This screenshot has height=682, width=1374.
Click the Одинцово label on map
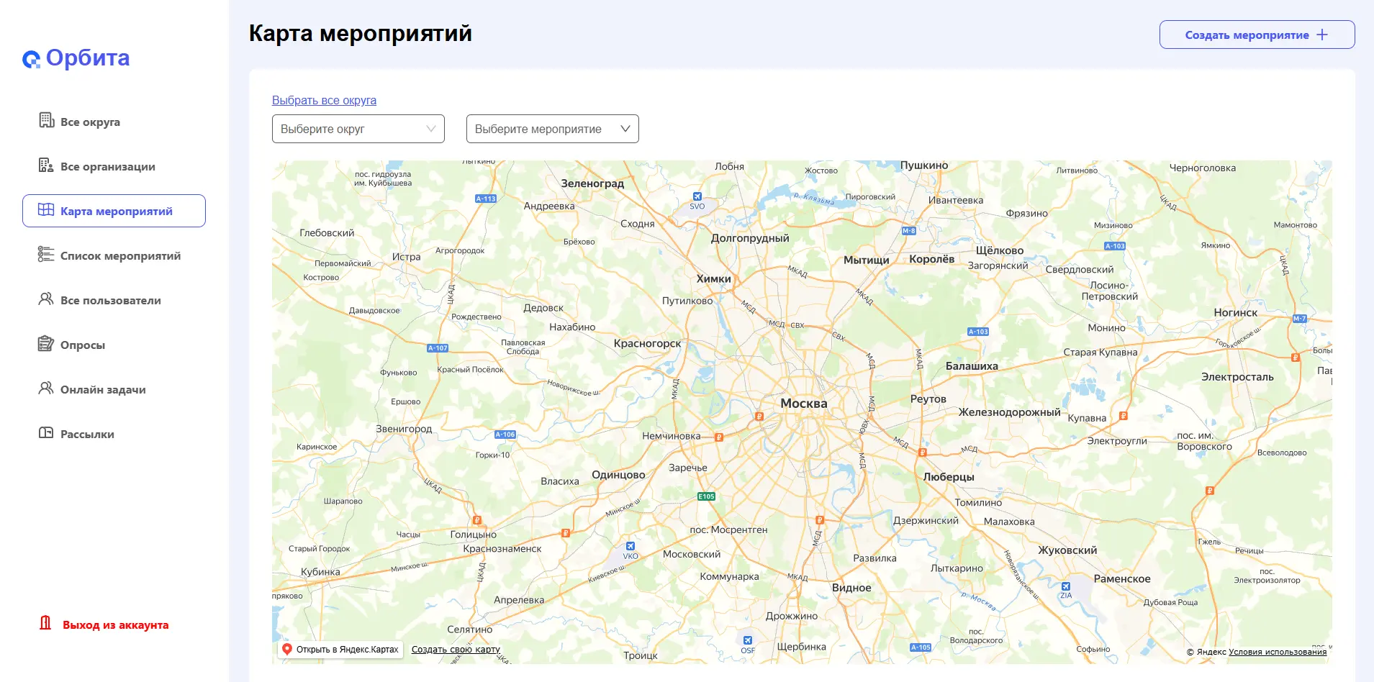click(x=618, y=475)
